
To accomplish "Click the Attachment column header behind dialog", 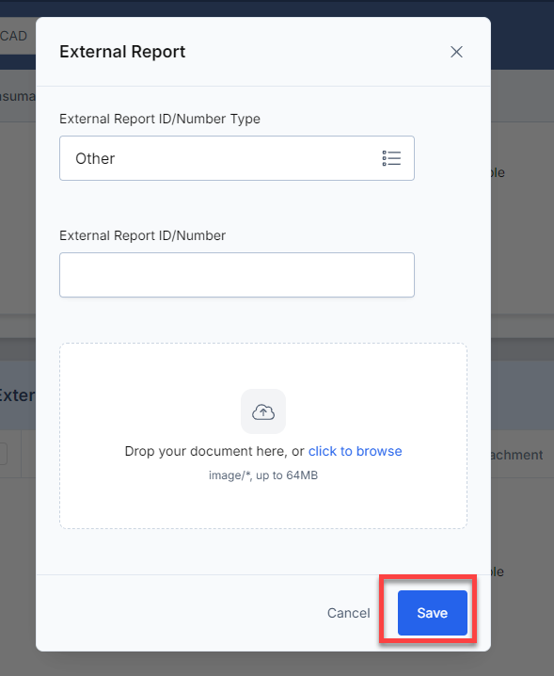I will coord(517,455).
